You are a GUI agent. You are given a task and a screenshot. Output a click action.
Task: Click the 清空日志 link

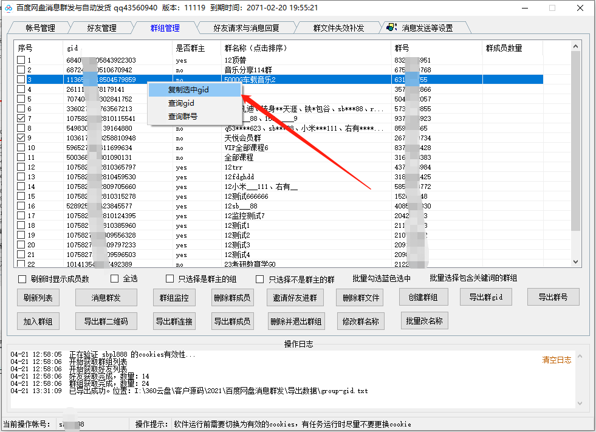(x=557, y=360)
